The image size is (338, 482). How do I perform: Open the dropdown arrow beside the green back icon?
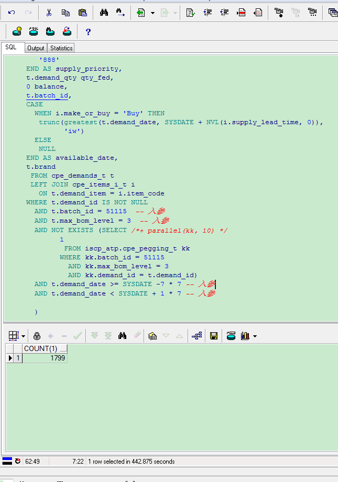click(152, 13)
